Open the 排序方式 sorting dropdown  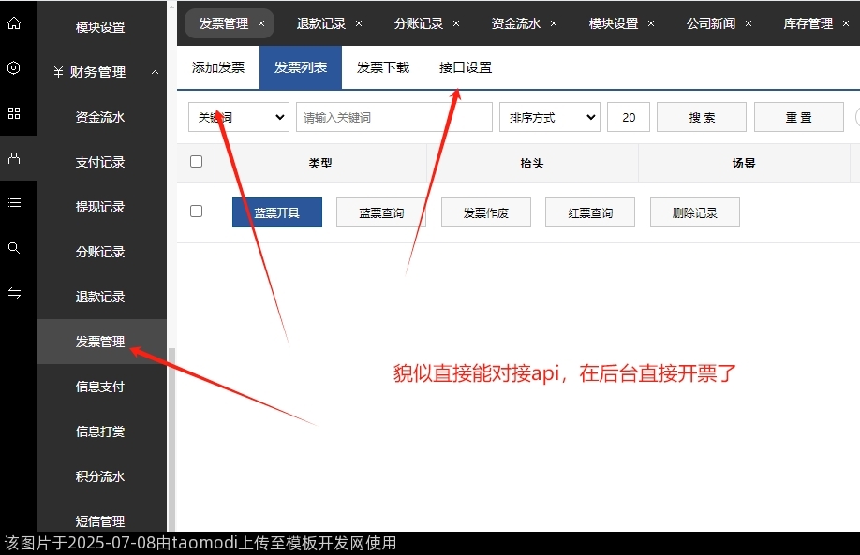(549, 116)
